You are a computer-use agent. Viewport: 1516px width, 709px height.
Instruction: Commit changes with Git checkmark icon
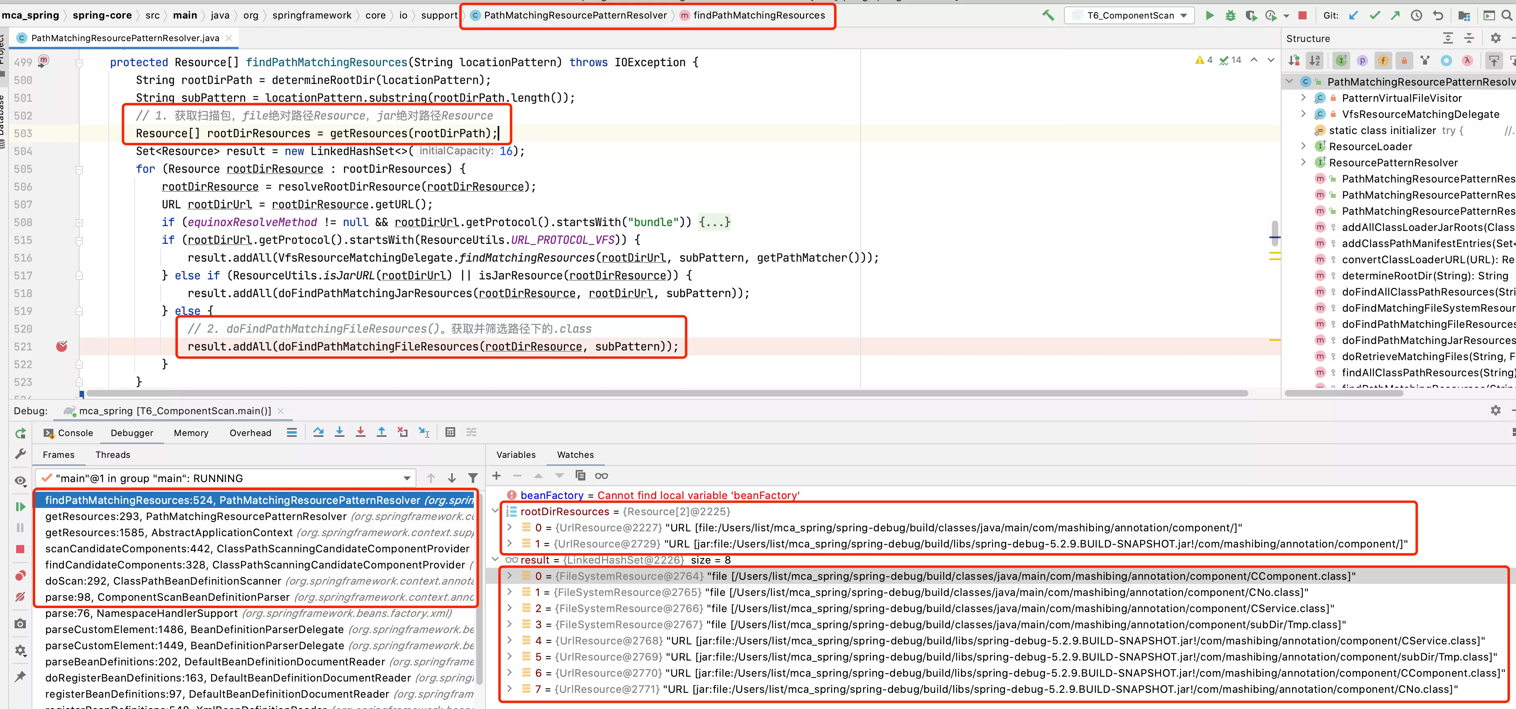1375,15
